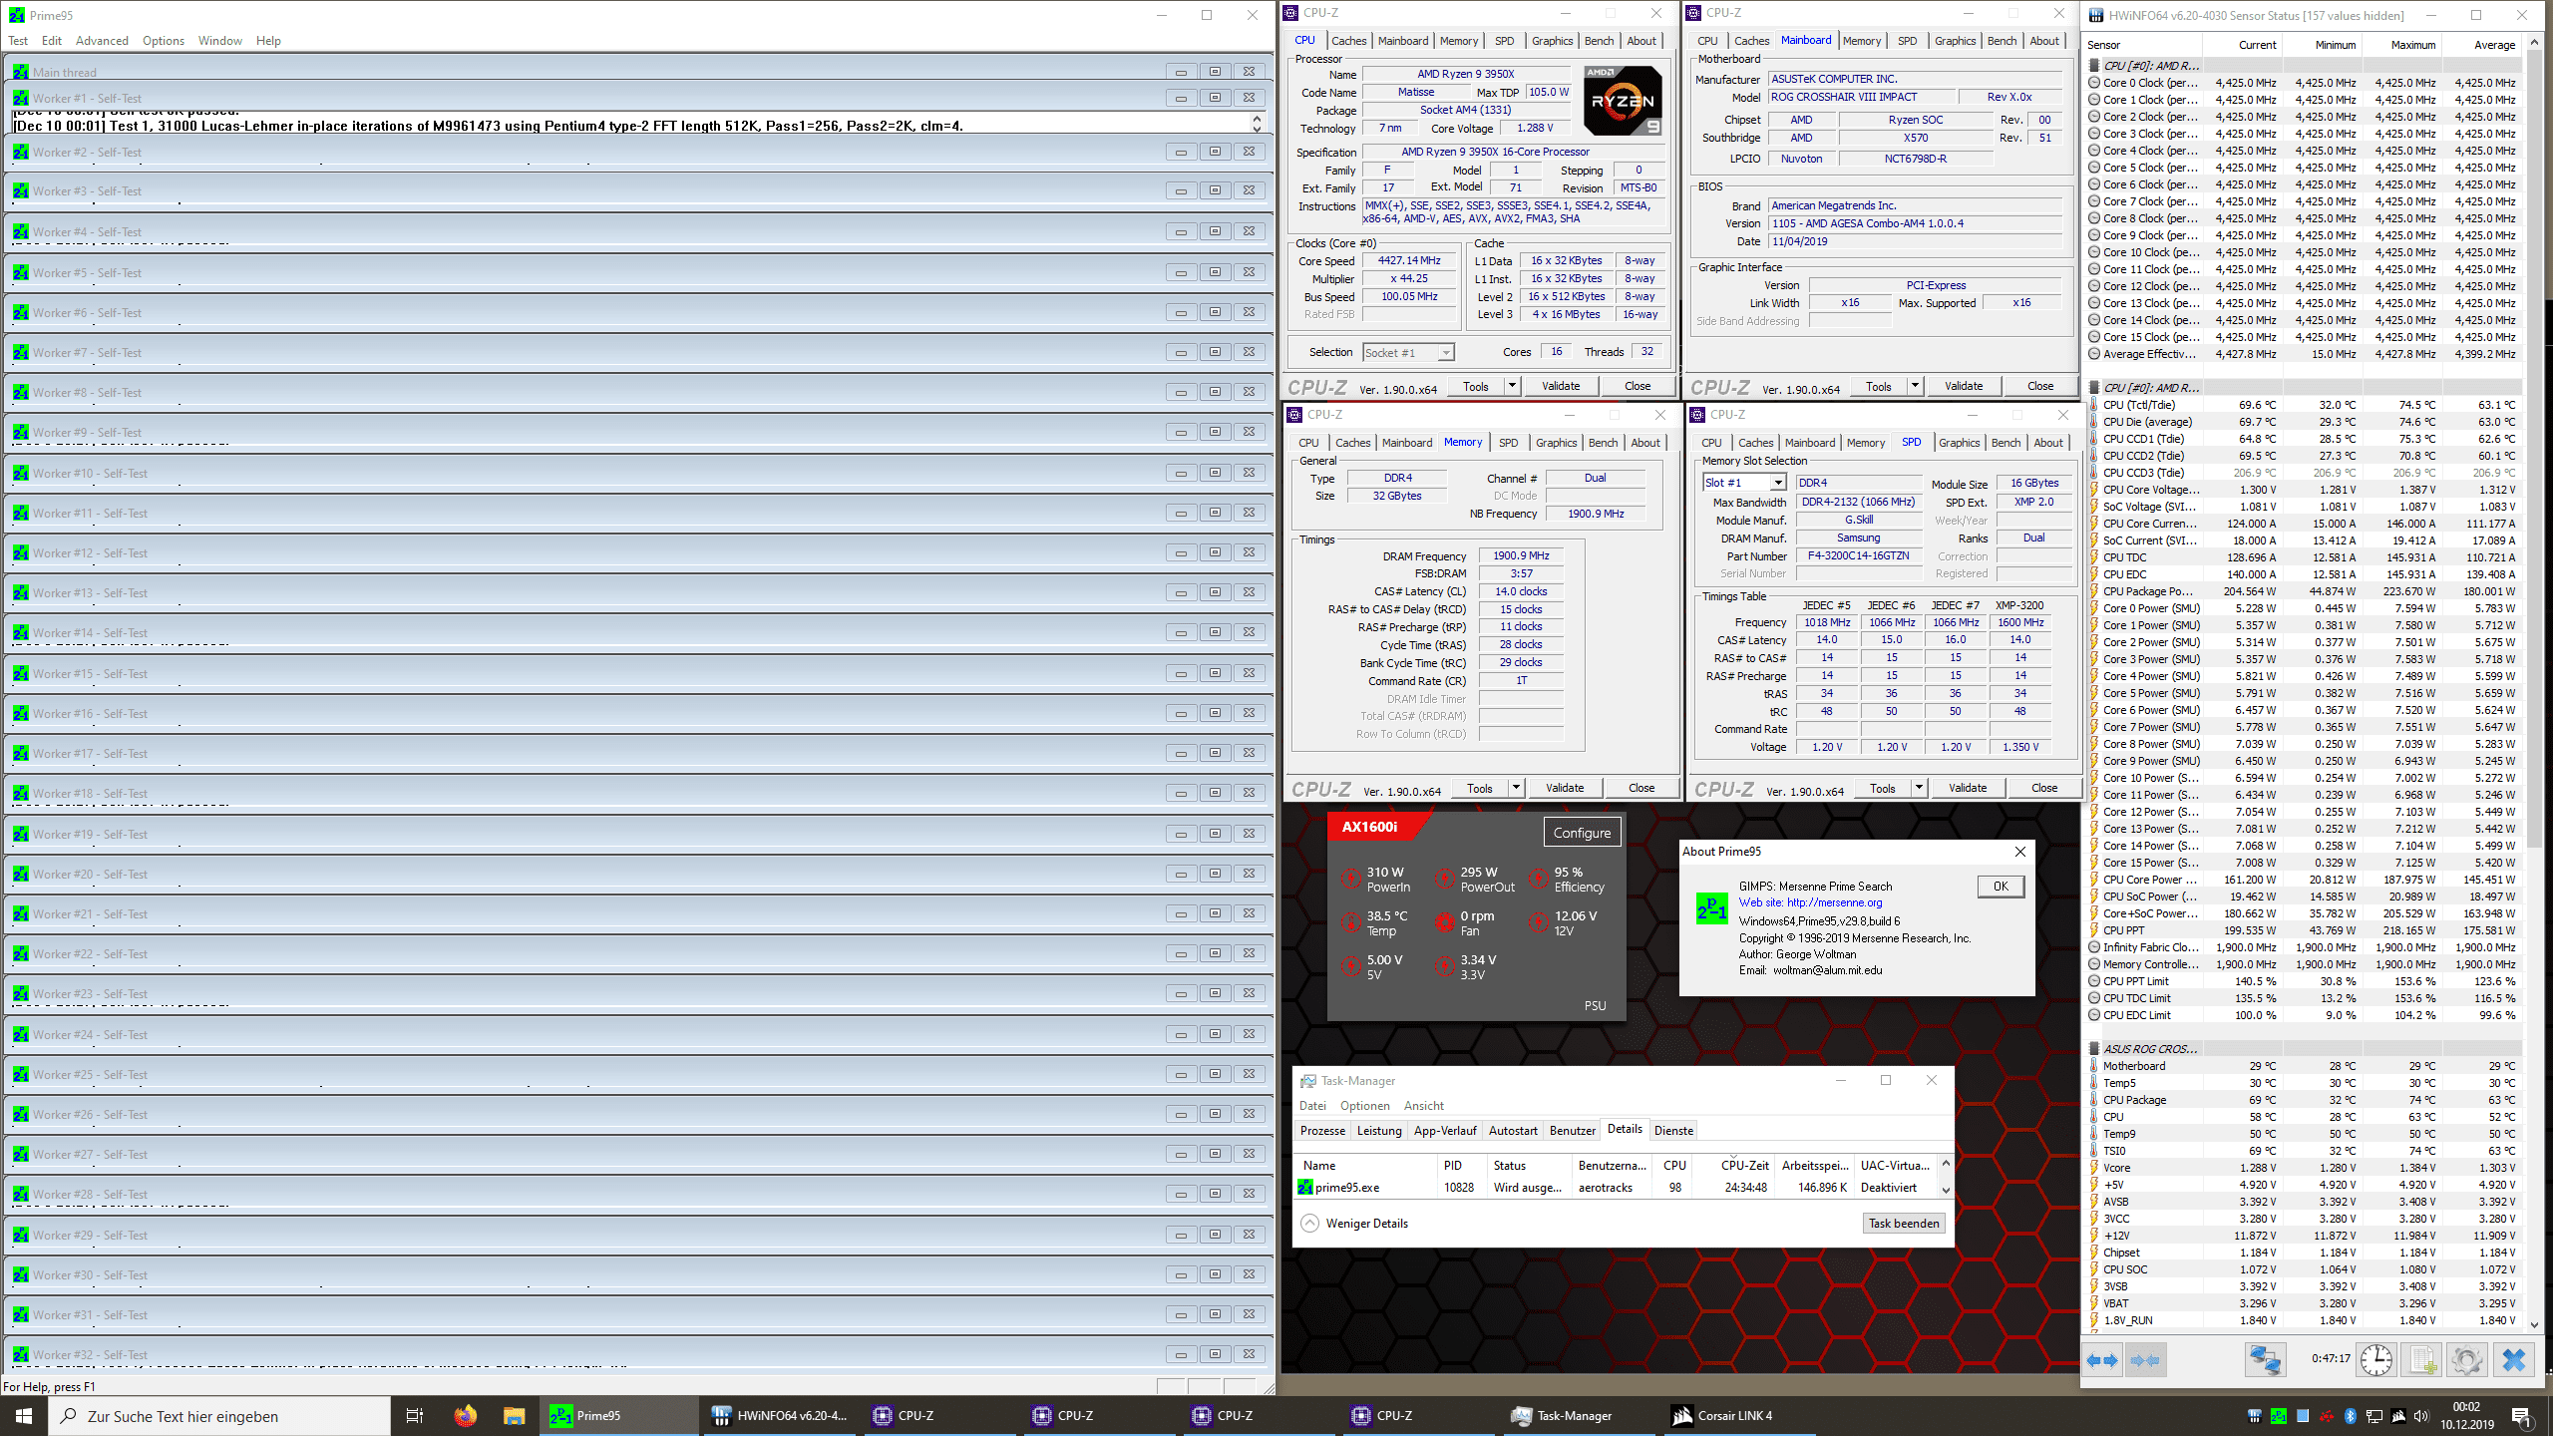The height and width of the screenshot is (1436, 2553).
Task: Click HWiNFO log file start icon
Action: point(2422,1360)
